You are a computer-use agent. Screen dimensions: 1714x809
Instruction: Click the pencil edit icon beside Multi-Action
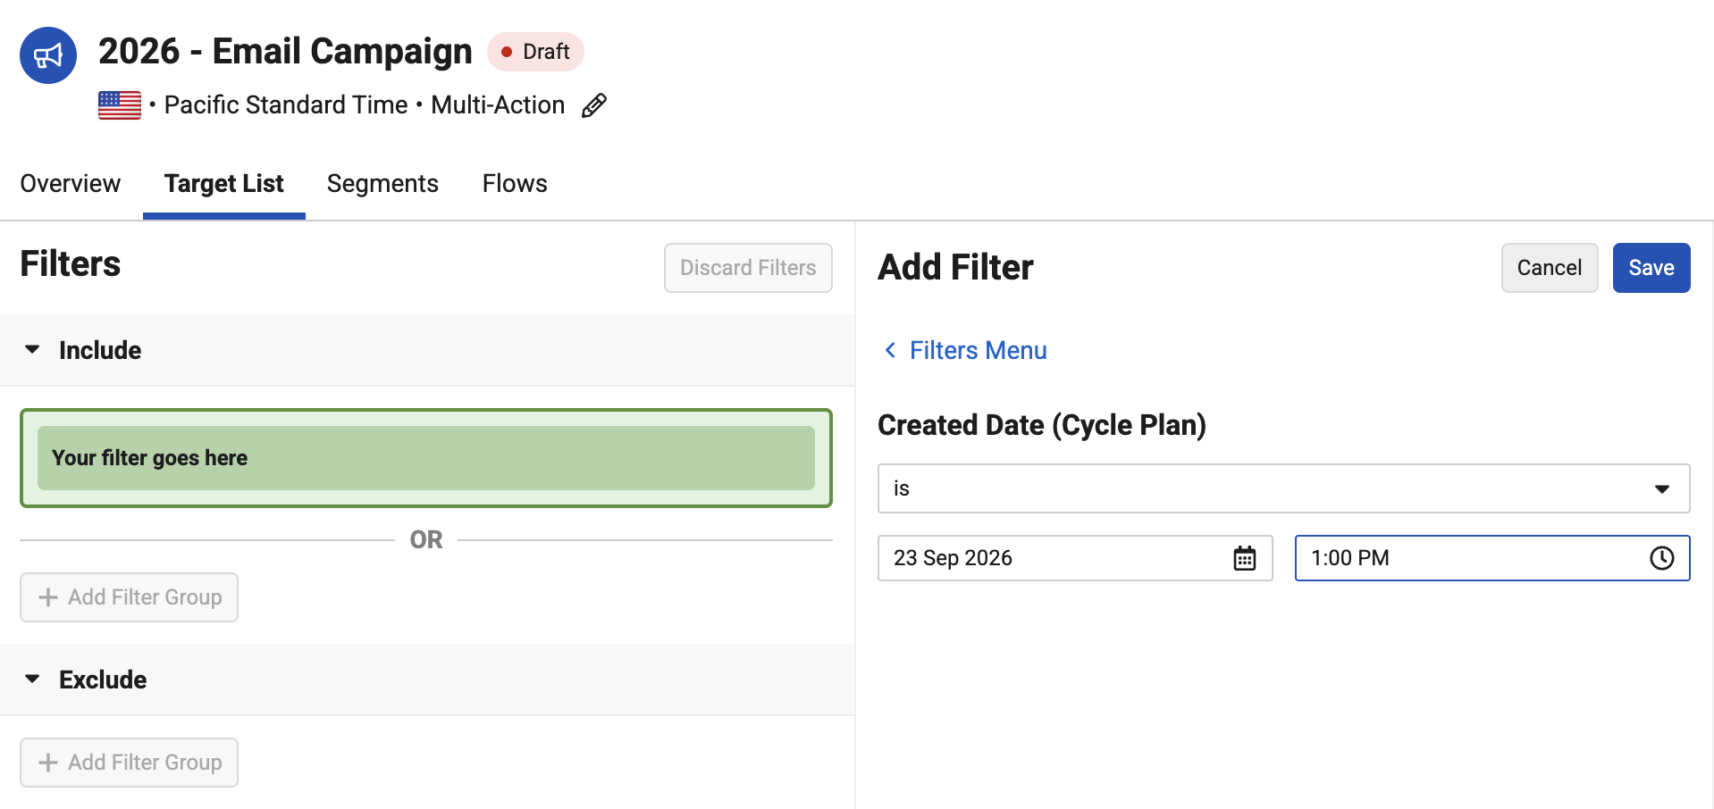(x=594, y=105)
